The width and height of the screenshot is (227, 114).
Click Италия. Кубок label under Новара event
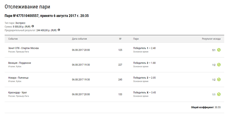(x=15, y=81)
